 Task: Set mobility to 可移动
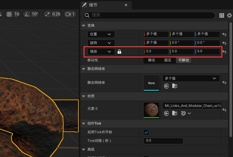pos(184,60)
